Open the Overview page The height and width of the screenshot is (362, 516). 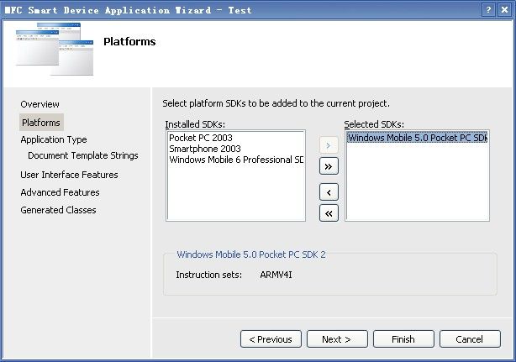[x=39, y=104]
